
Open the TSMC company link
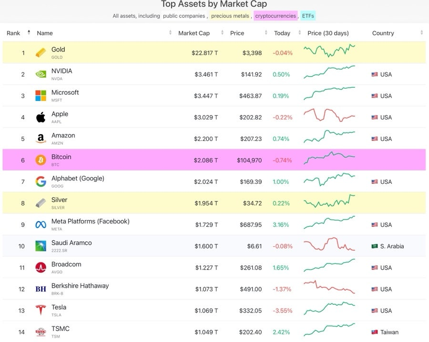[60, 329]
